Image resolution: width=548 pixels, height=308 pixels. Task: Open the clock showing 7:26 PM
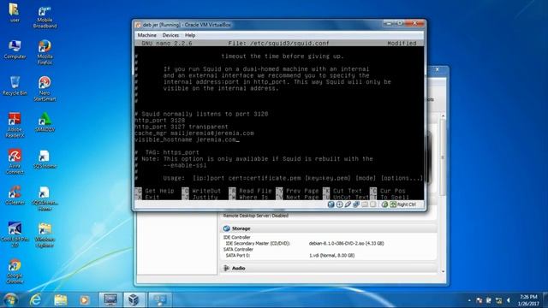pyautogui.click(x=529, y=300)
